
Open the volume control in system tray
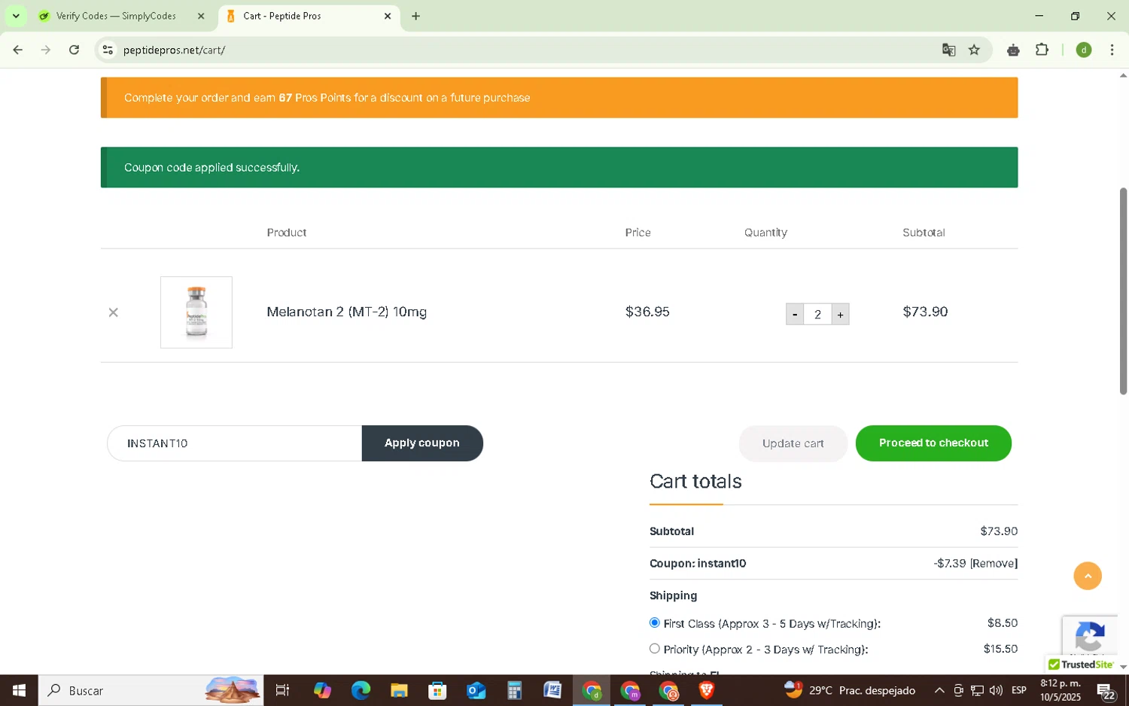pyautogui.click(x=996, y=690)
